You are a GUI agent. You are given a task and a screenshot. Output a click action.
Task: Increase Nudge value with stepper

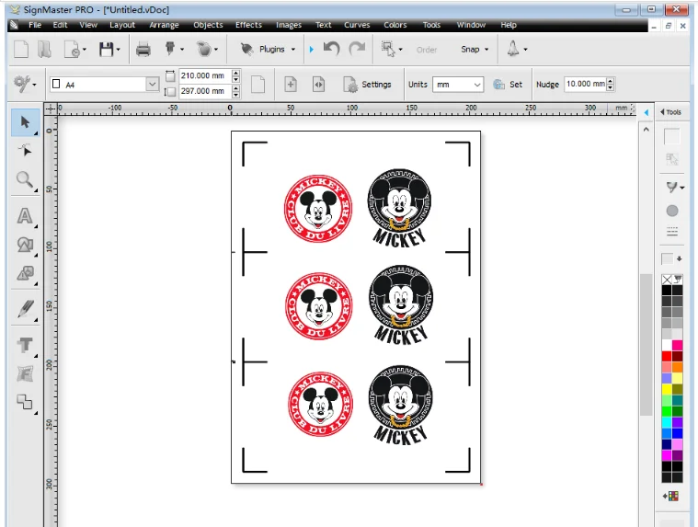[x=611, y=81]
